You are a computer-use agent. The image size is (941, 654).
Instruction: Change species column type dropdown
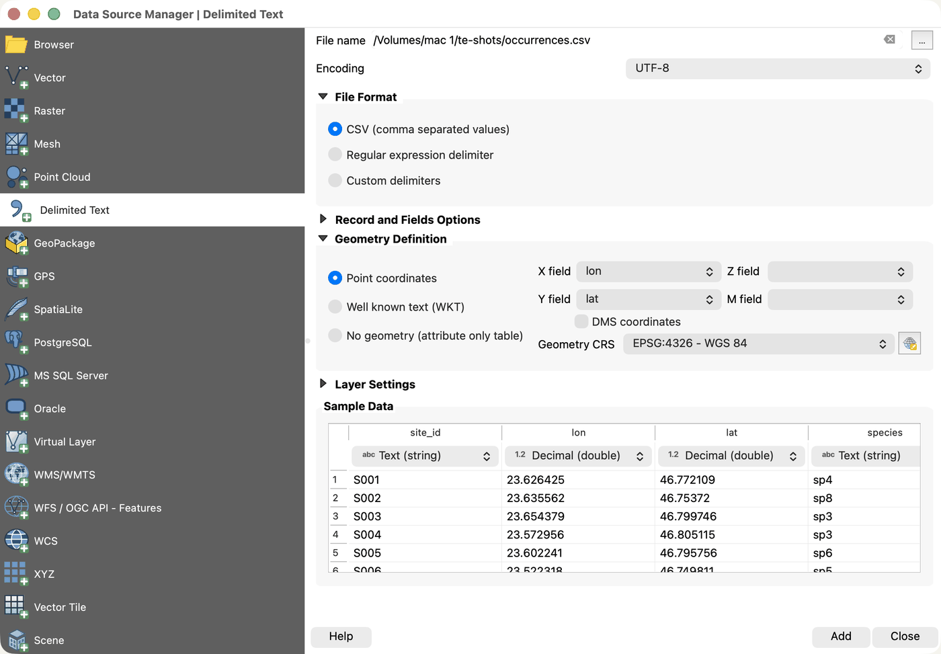pyautogui.click(x=865, y=456)
